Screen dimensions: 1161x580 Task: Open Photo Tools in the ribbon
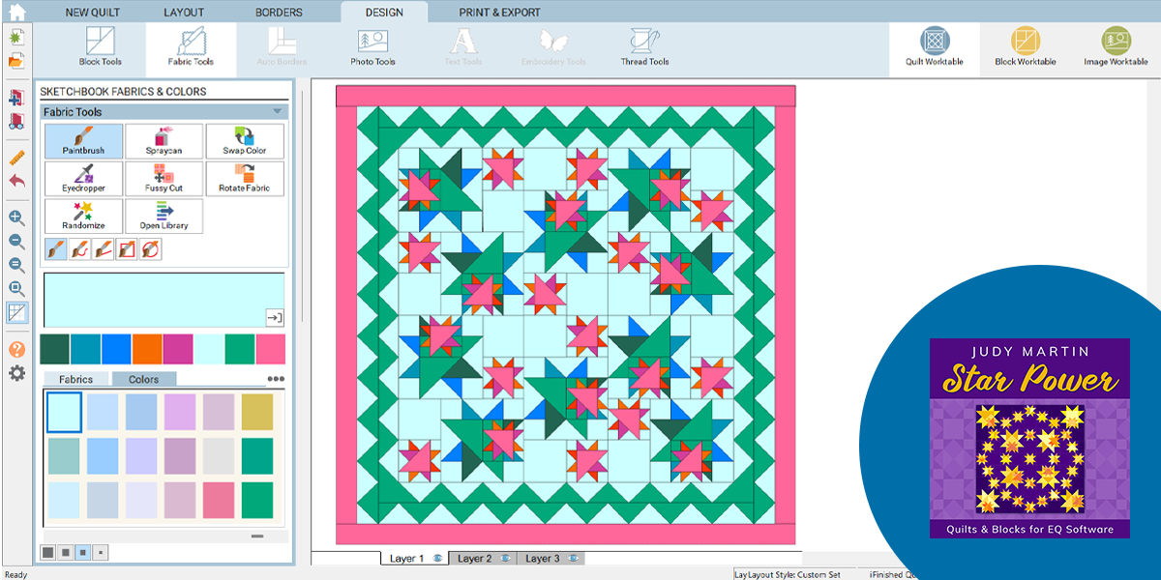click(x=372, y=46)
